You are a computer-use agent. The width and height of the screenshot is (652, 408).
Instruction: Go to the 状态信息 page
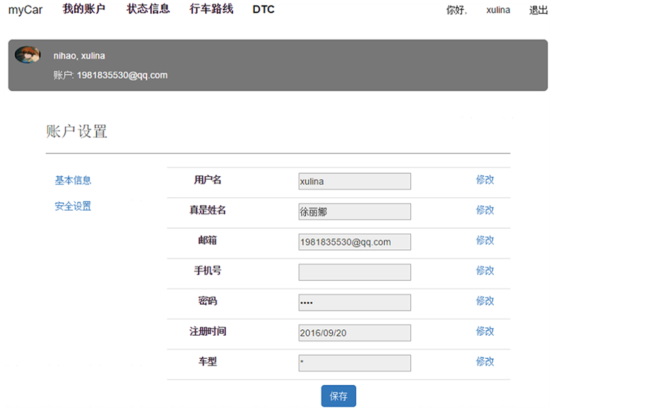[148, 9]
